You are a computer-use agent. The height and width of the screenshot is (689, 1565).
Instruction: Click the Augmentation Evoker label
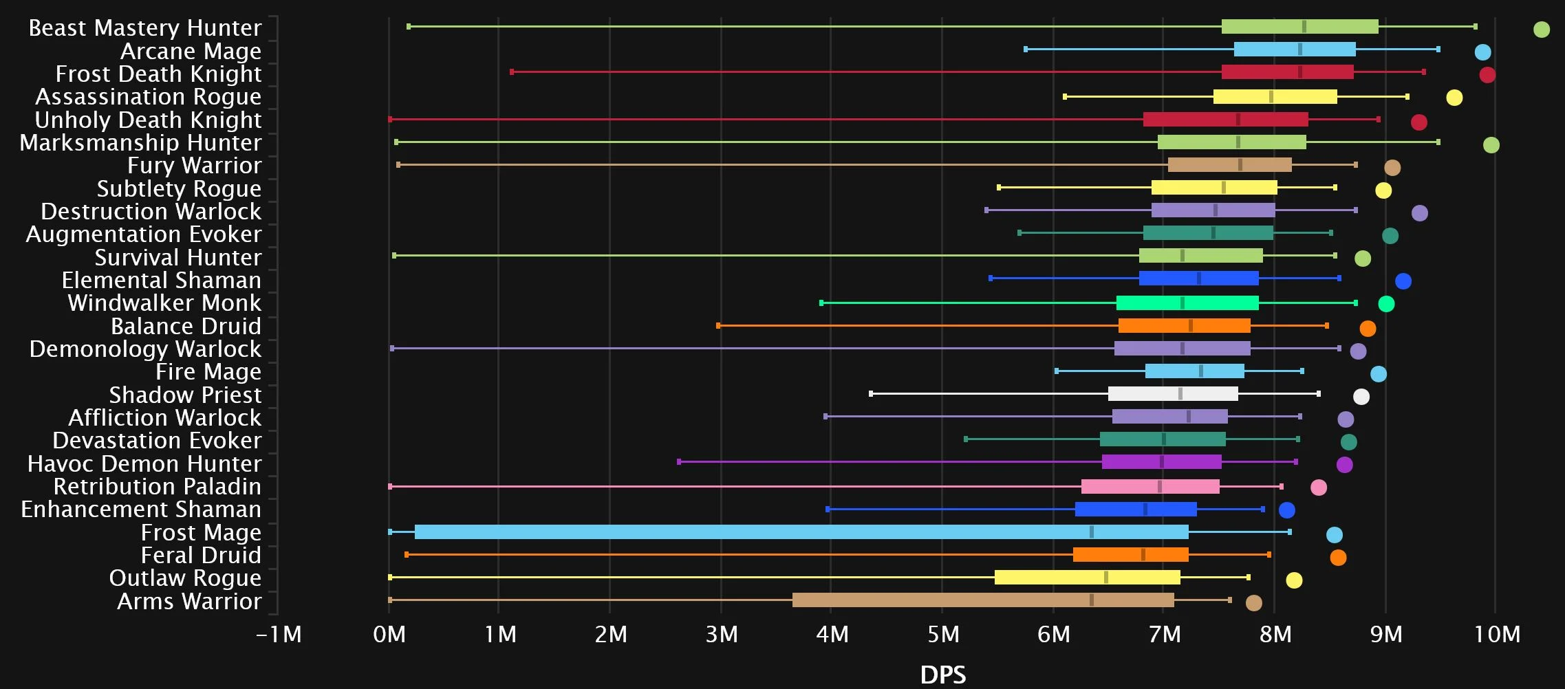coord(143,234)
